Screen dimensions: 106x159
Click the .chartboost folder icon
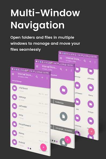(14, 88)
